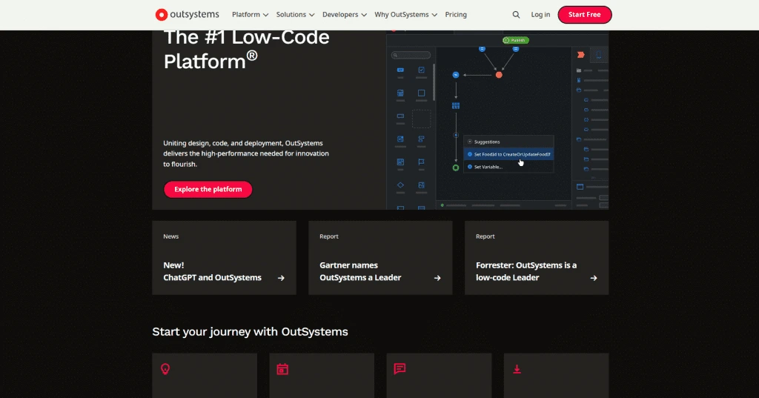Screen dimensions: 759x398
Task: Click the OutSystems logo
Action: coord(187,15)
